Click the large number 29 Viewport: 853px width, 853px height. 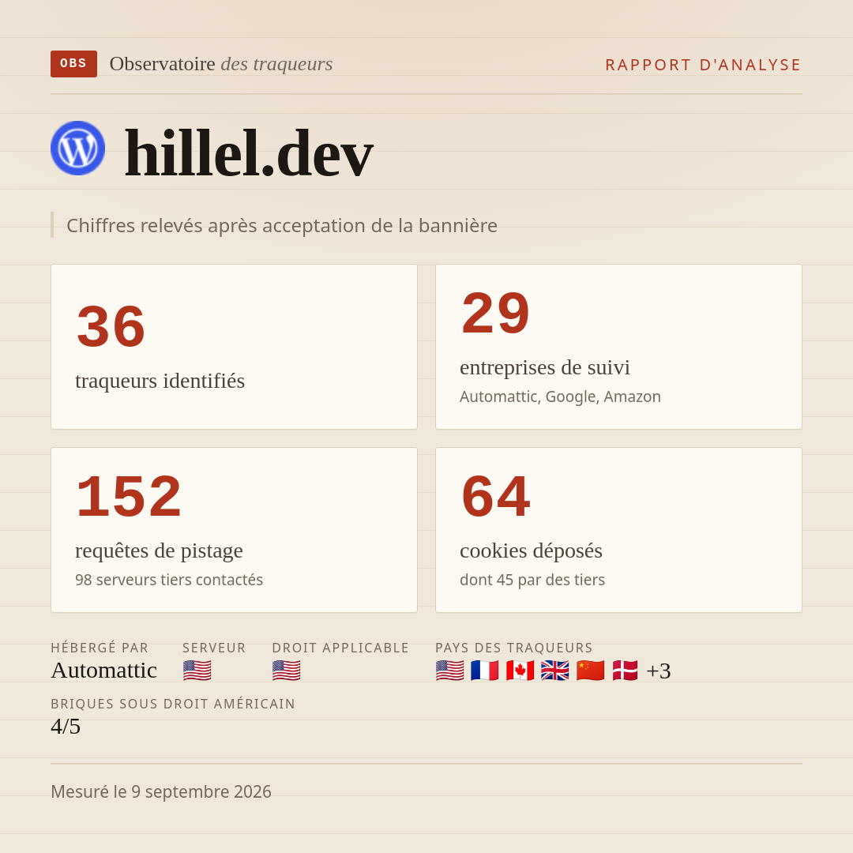[x=495, y=314]
